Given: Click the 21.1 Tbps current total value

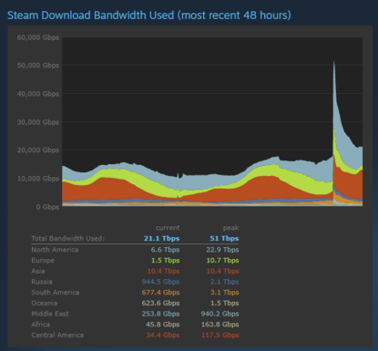Looking at the screenshot, I should [x=161, y=238].
